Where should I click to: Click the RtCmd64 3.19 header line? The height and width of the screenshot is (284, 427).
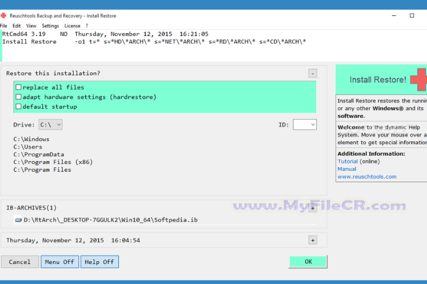click(105, 34)
